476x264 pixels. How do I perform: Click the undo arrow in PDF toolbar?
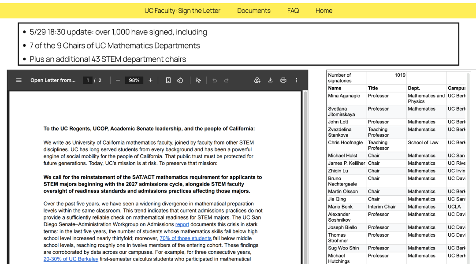coord(215,80)
